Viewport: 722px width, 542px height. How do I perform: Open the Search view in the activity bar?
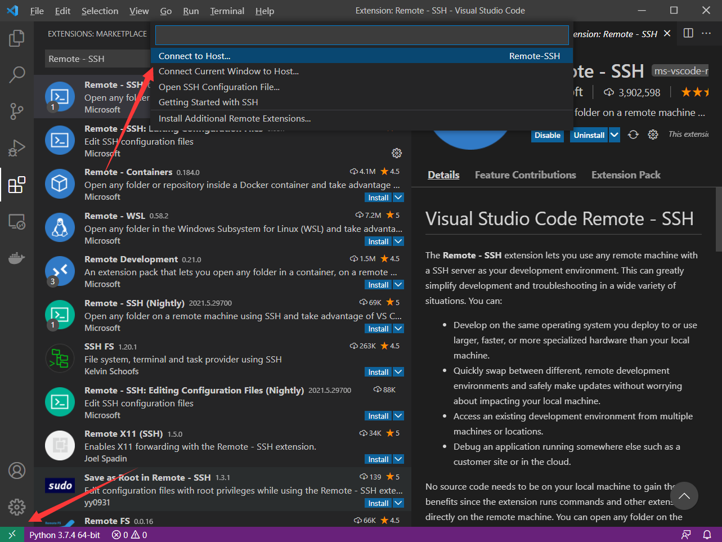[16, 74]
